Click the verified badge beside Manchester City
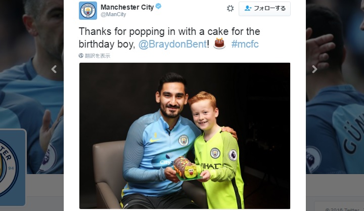Screen dimensions: 364x211 (x=158, y=7)
